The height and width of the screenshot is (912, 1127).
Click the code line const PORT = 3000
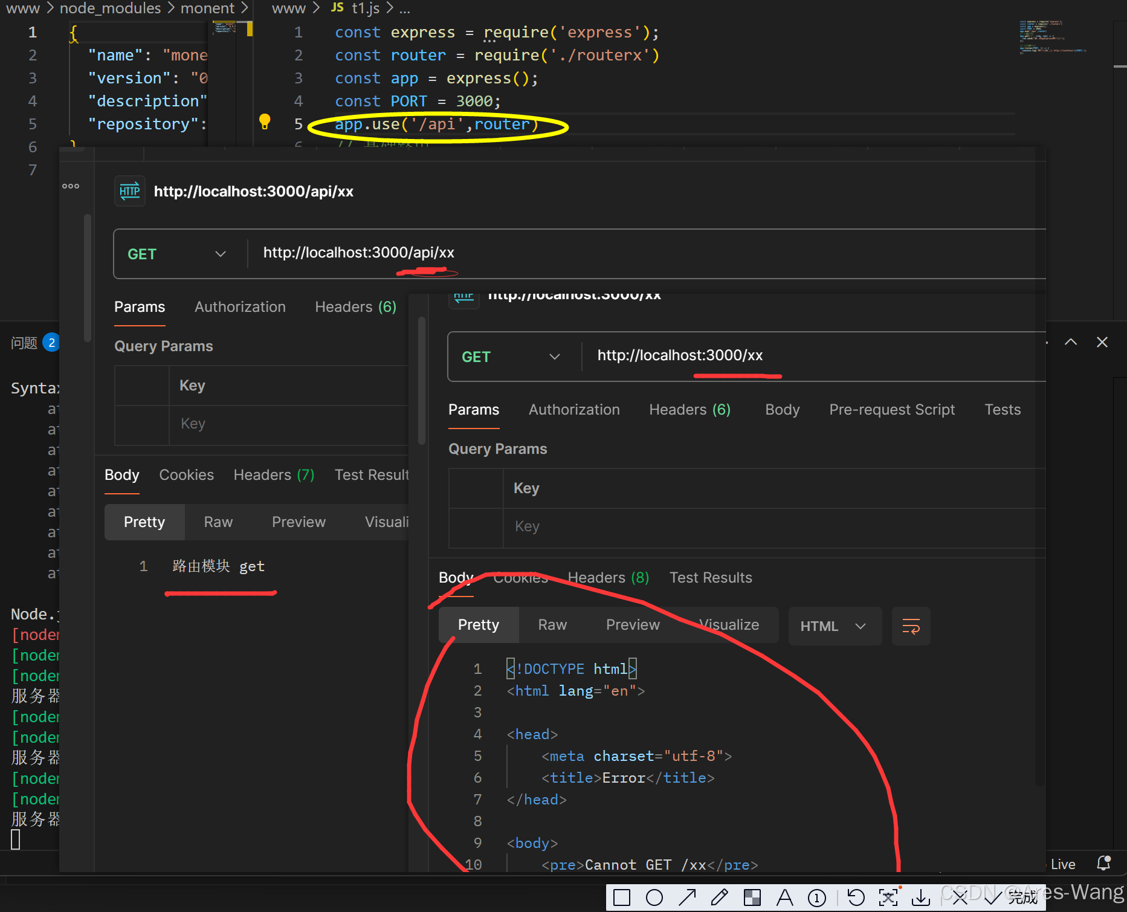coord(418,102)
